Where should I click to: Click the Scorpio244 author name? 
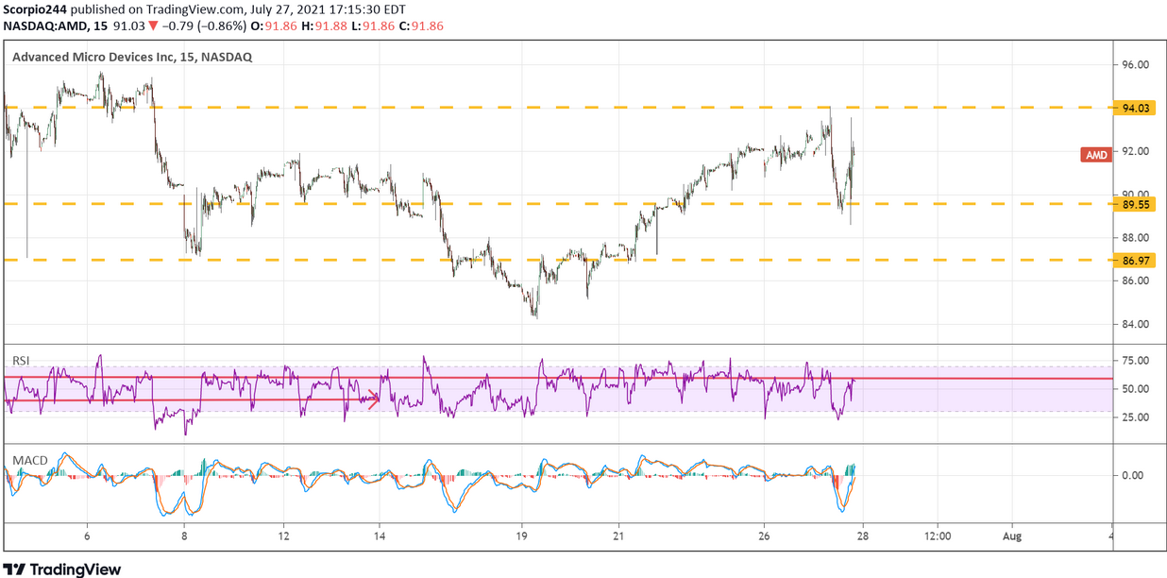(36, 8)
